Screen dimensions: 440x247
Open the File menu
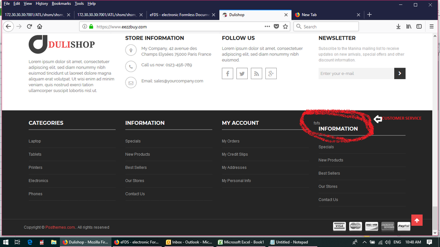tap(7, 4)
